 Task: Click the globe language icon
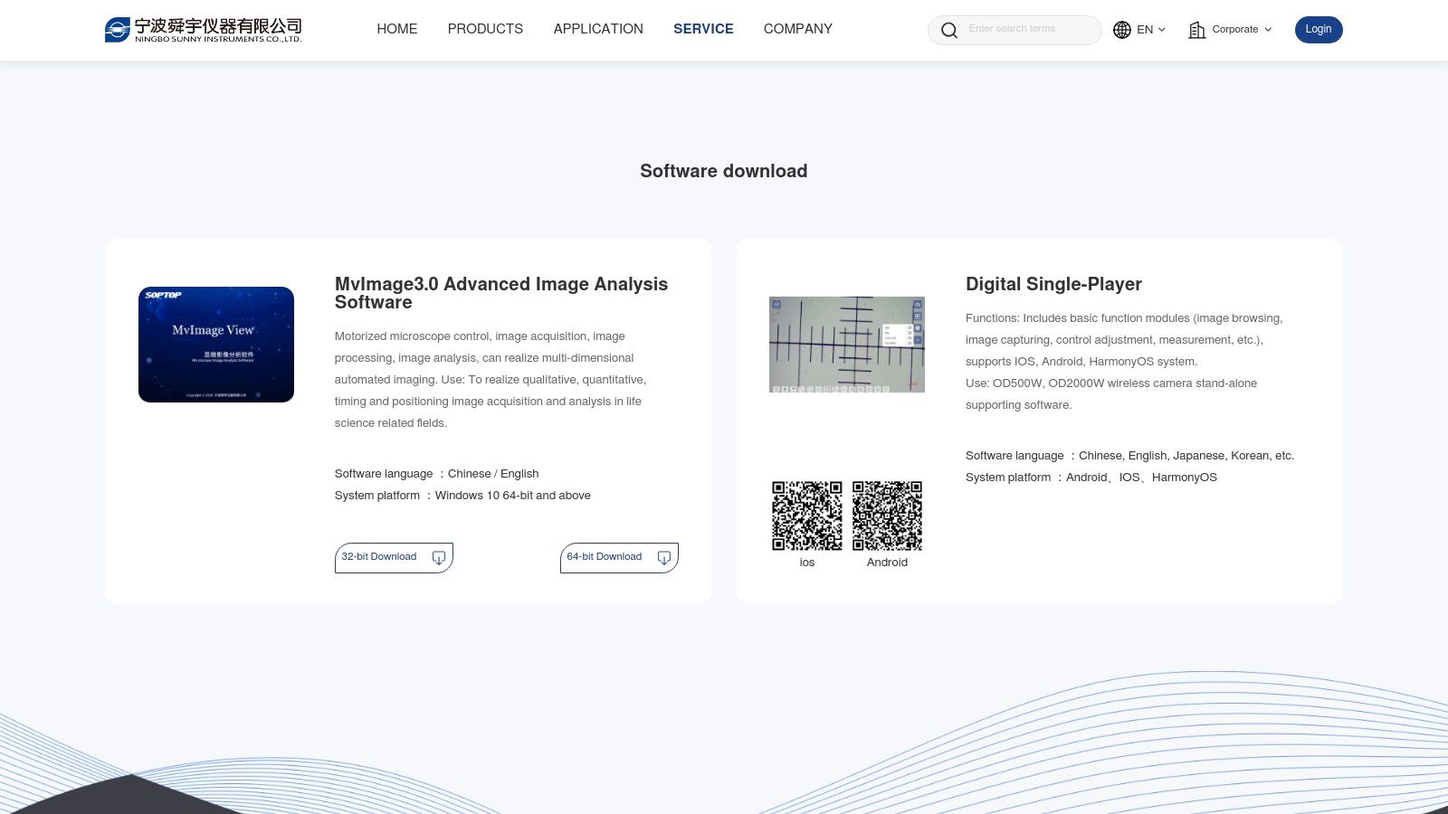1122,30
